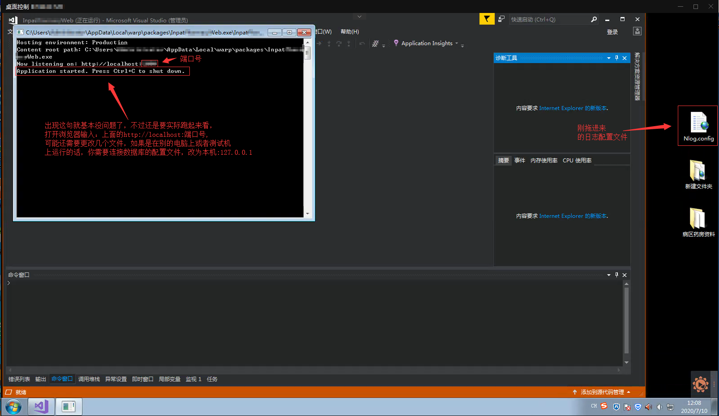
Task: Click the search magnifier in 快速启动 box
Action: point(594,19)
